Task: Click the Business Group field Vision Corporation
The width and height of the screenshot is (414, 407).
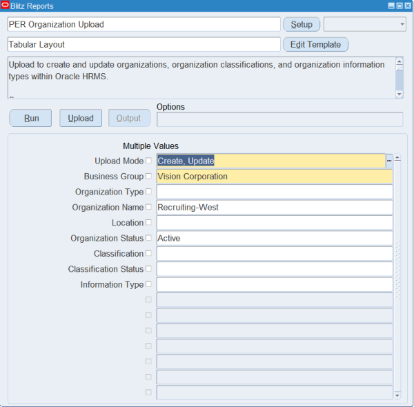Action: (x=275, y=177)
